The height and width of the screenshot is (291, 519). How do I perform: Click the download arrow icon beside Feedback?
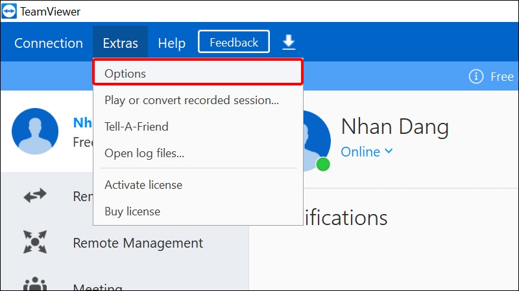289,43
